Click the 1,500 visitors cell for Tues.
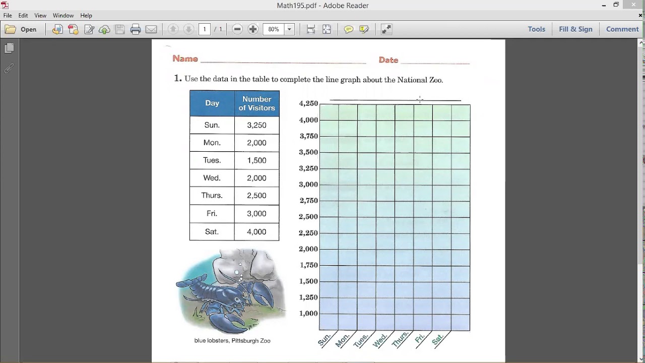The height and width of the screenshot is (363, 645). click(x=256, y=160)
